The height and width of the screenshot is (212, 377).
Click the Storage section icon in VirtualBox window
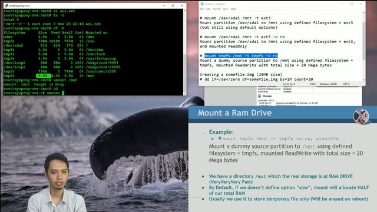(x=259, y=96)
